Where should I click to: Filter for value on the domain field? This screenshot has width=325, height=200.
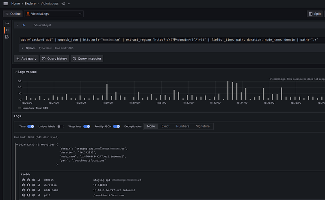24,180
